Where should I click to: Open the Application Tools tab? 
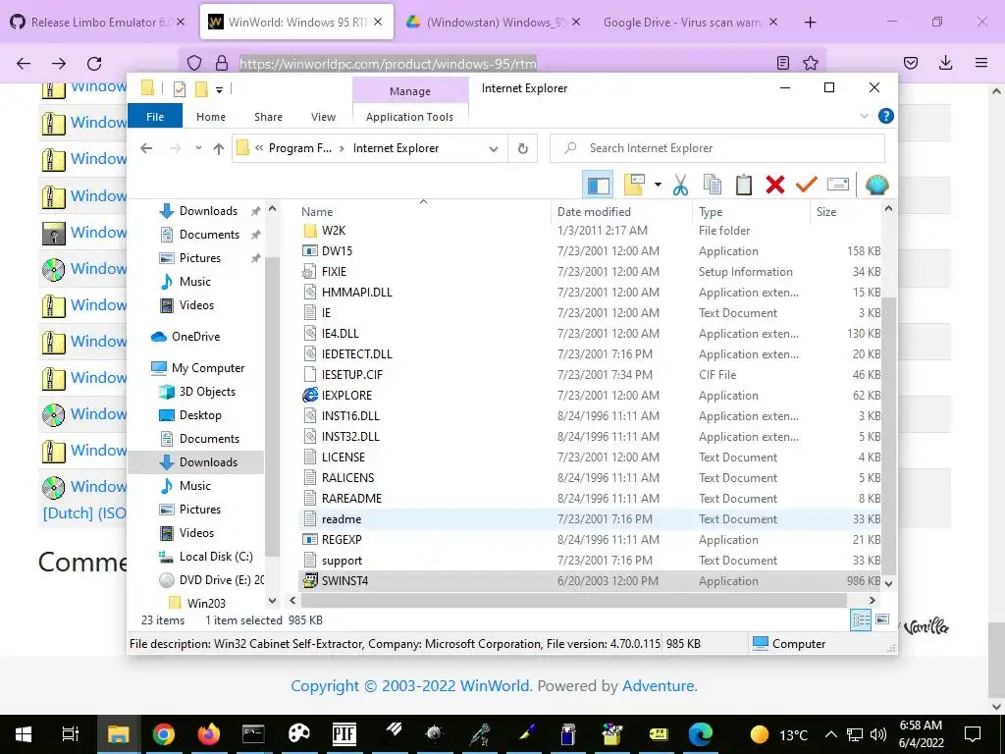409,117
